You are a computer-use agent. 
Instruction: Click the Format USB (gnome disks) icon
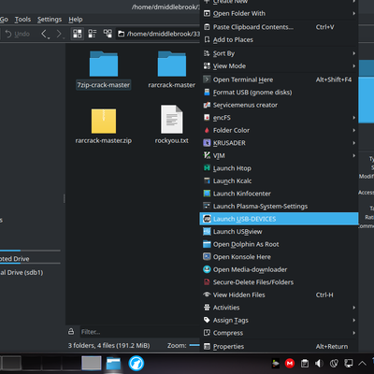tap(207, 93)
